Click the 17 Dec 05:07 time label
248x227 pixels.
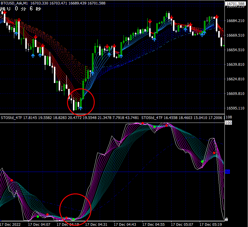[182, 224]
